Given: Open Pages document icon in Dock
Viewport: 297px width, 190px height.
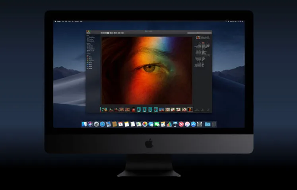Looking at the screenshot, I should (x=163, y=124).
